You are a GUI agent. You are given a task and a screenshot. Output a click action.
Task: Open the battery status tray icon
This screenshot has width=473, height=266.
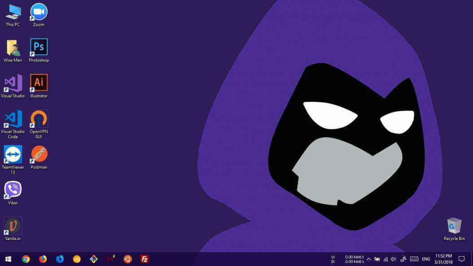377,259
